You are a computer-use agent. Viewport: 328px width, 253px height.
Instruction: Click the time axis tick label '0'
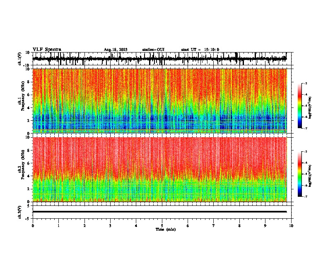33,226
